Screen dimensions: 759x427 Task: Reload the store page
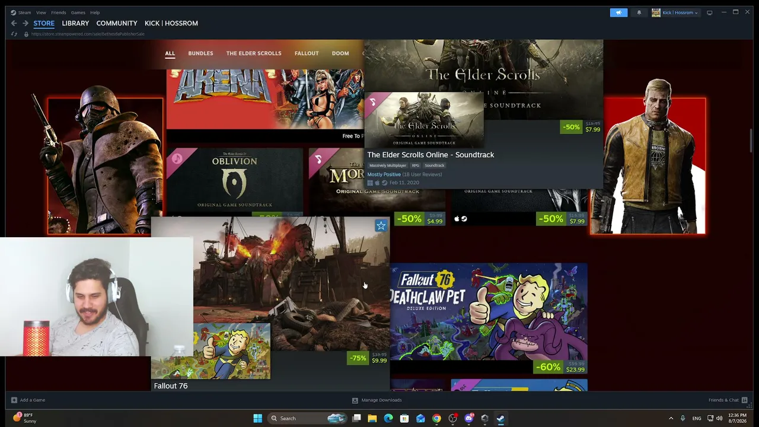pos(14,34)
